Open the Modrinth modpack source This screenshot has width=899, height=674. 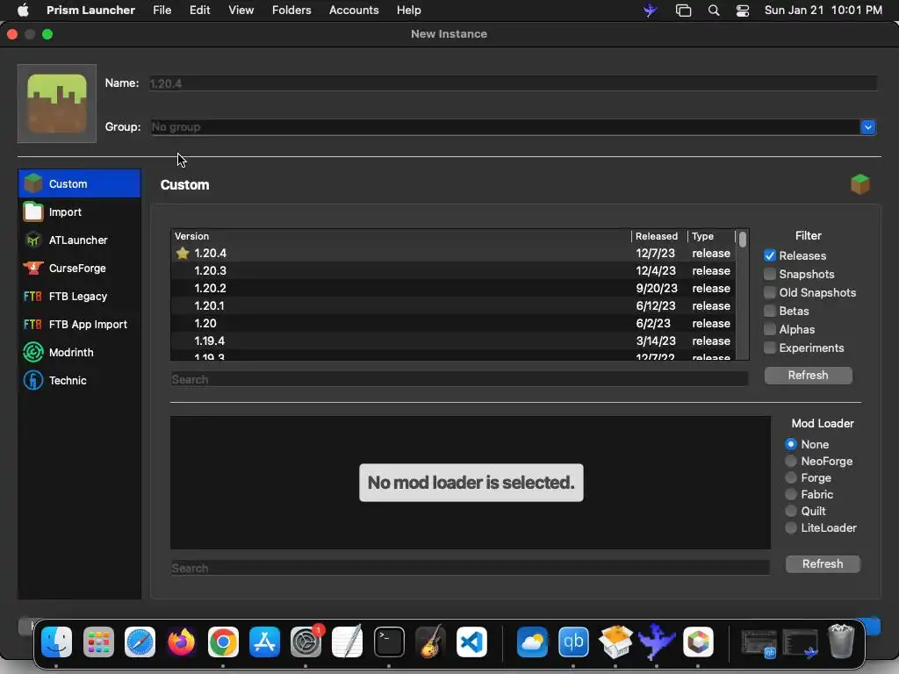pyautogui.click(x=79, y=352)
